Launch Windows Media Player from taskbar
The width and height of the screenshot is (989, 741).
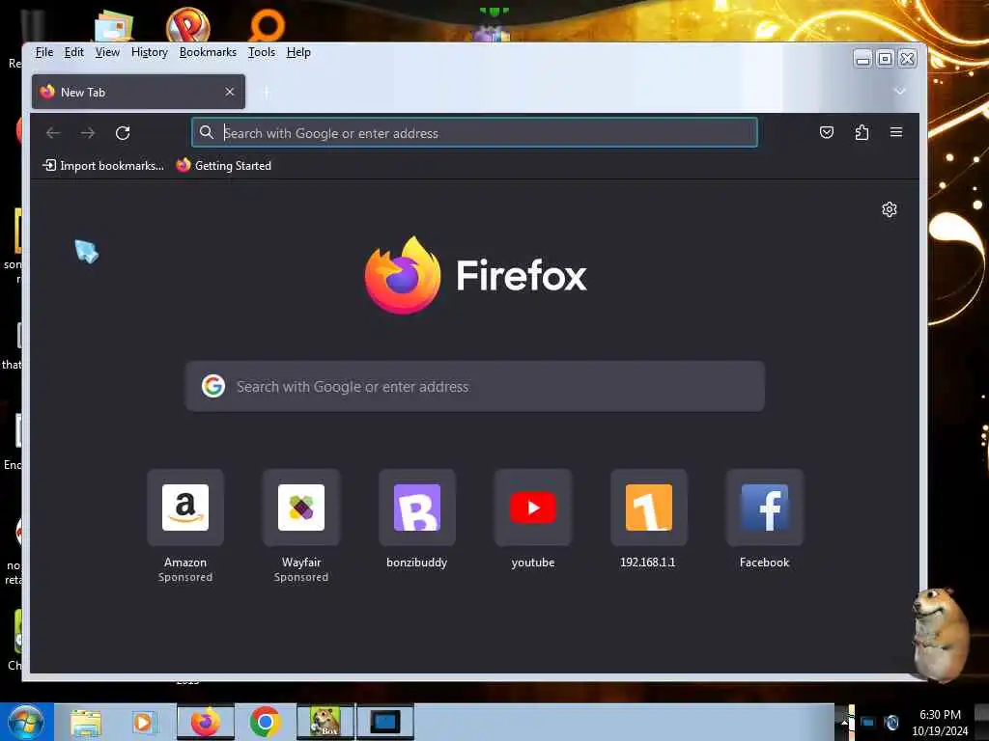[x=143, y=722]
